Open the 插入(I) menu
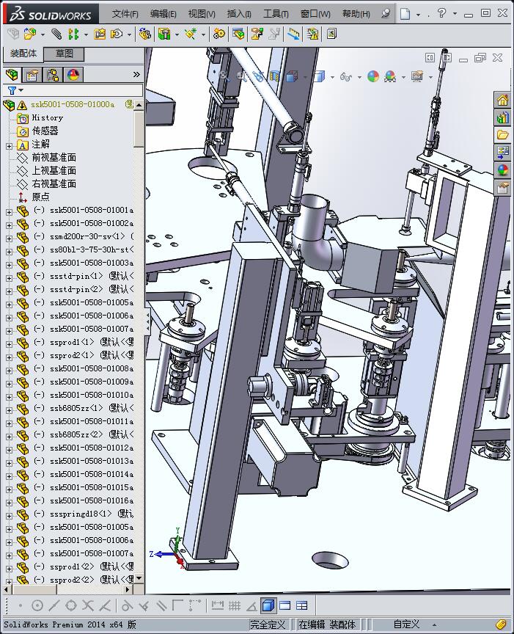514x634 pixels. coord(239,14)
